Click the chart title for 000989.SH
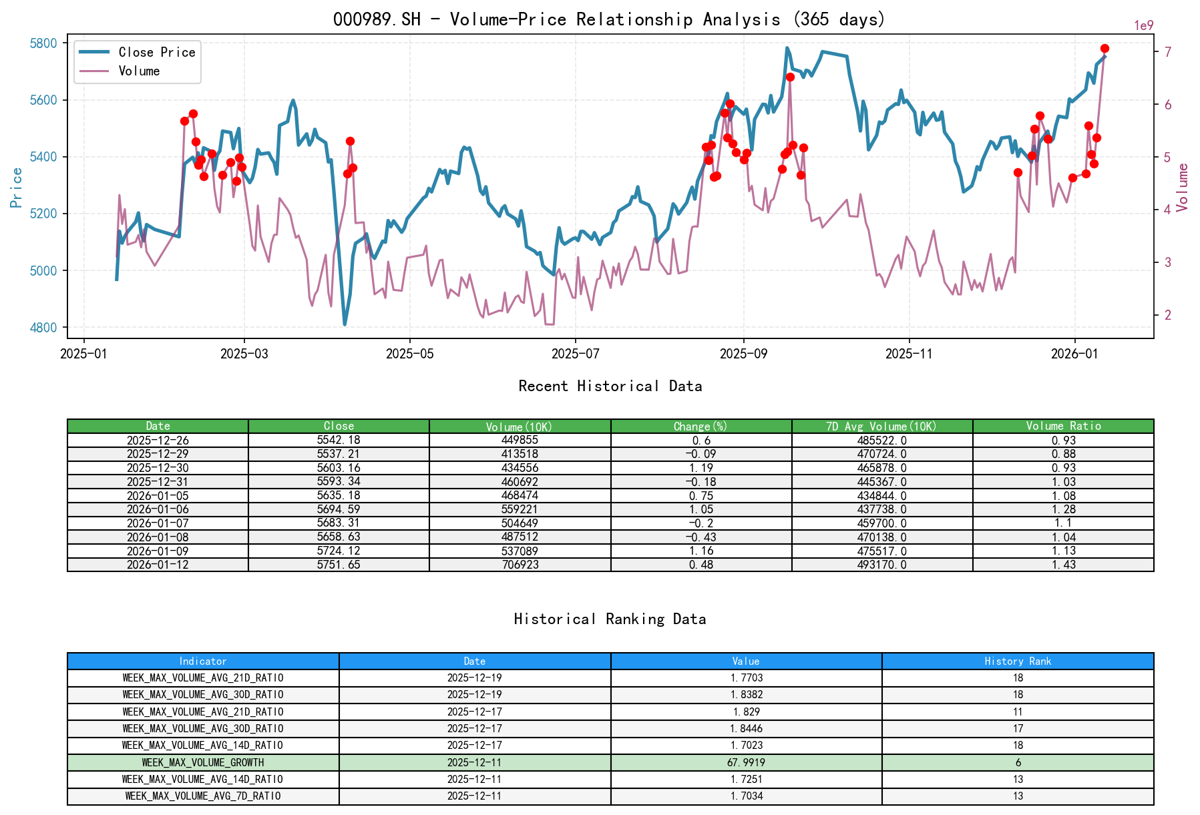This screenshot has width=1200, height=815. [x=609, y=19]
